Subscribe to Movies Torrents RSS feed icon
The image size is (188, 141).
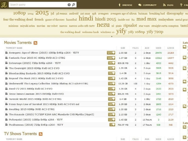[x=35, y=43]
